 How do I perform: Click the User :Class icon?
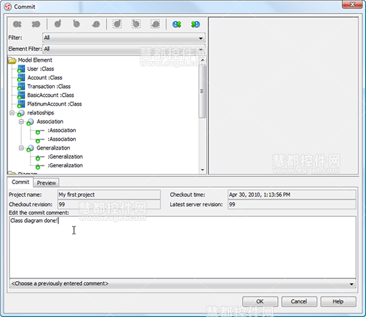[x=21, y=69]
